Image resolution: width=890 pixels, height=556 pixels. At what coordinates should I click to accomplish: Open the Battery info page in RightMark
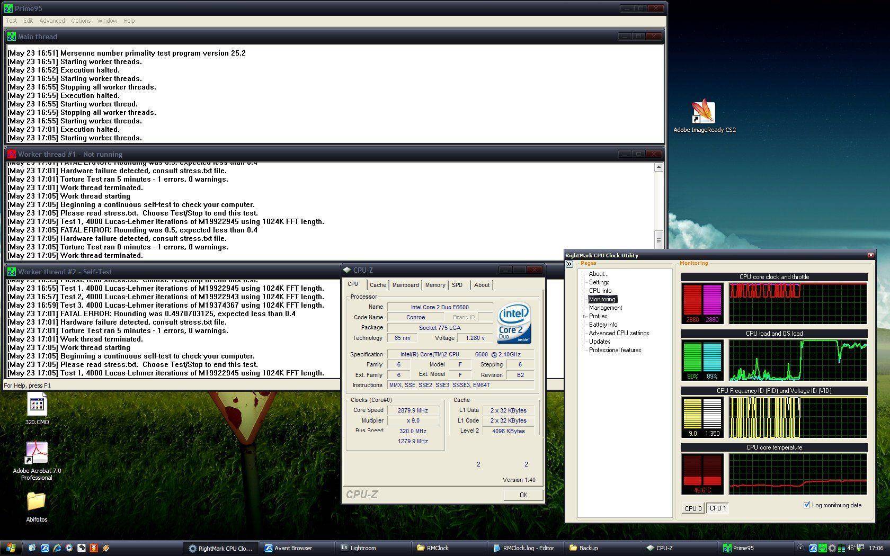[x=603, y=325]
